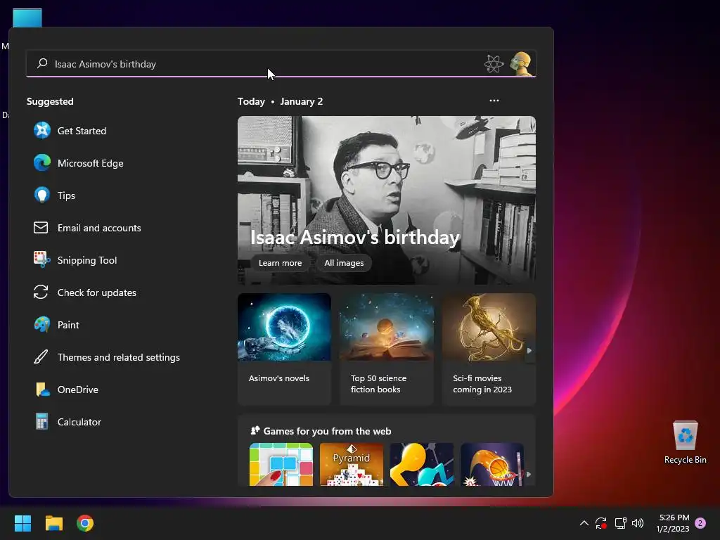
Task: Click Learn more button
Action: [280, 263]
